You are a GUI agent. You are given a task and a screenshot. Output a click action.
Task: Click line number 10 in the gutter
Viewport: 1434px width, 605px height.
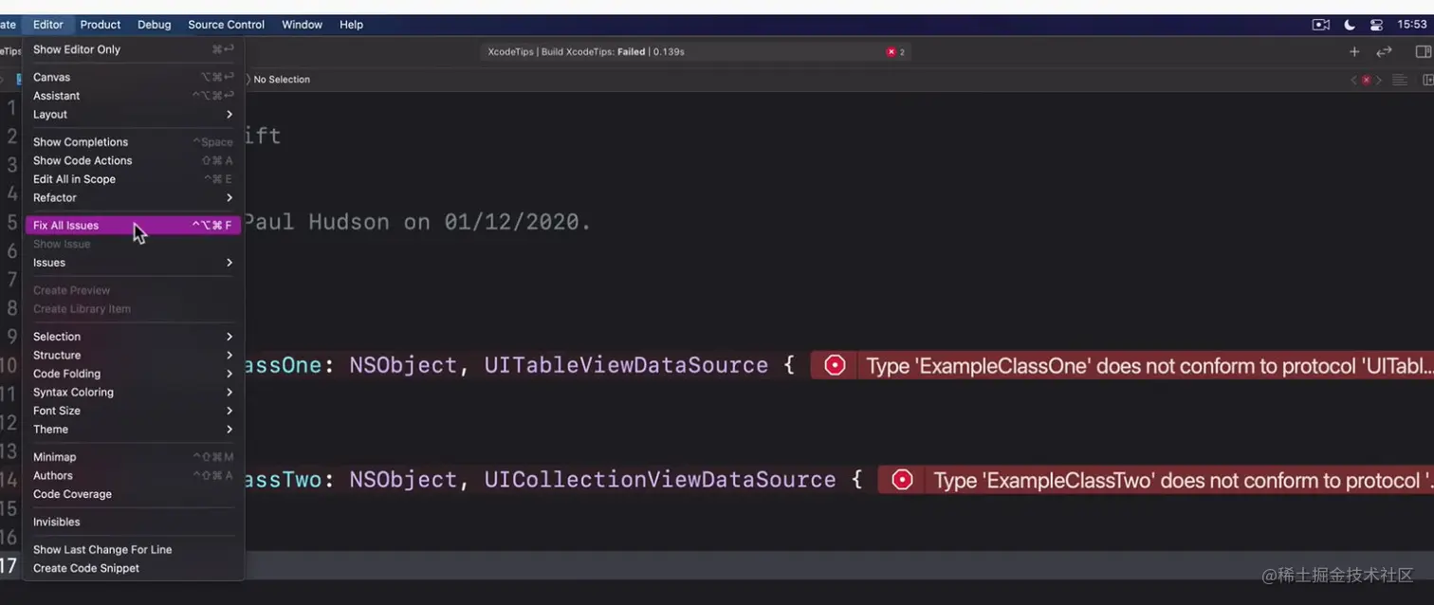click(8, 366)
